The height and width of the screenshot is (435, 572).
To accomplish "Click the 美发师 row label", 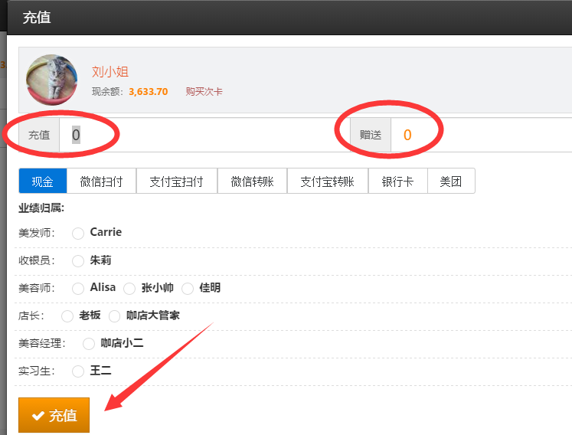I will pos(37,233).
